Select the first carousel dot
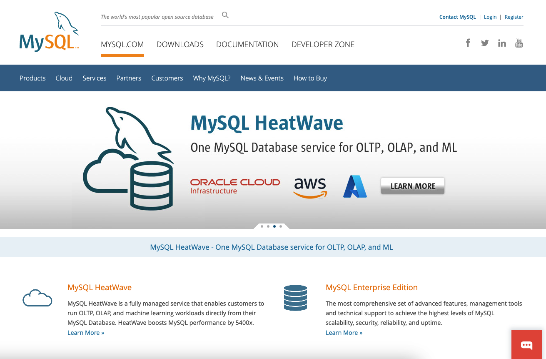The image size is (546, 359). point(262,226)
